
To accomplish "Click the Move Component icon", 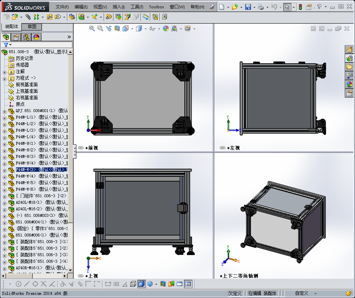I will tap(58, 17).
